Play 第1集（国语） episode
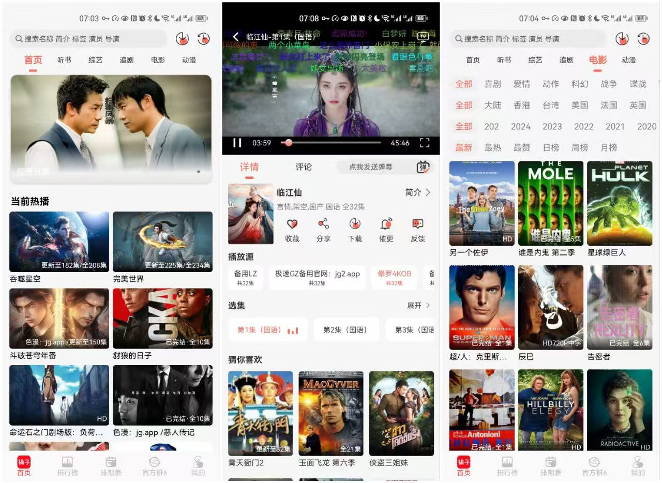Viewport: 662px width, 483px height. (x=268, y=330)
